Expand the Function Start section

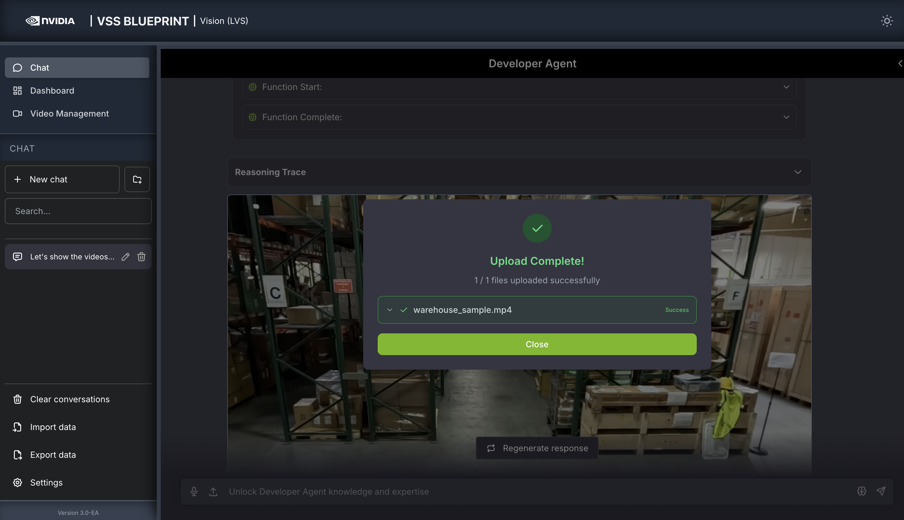(786, 87)
